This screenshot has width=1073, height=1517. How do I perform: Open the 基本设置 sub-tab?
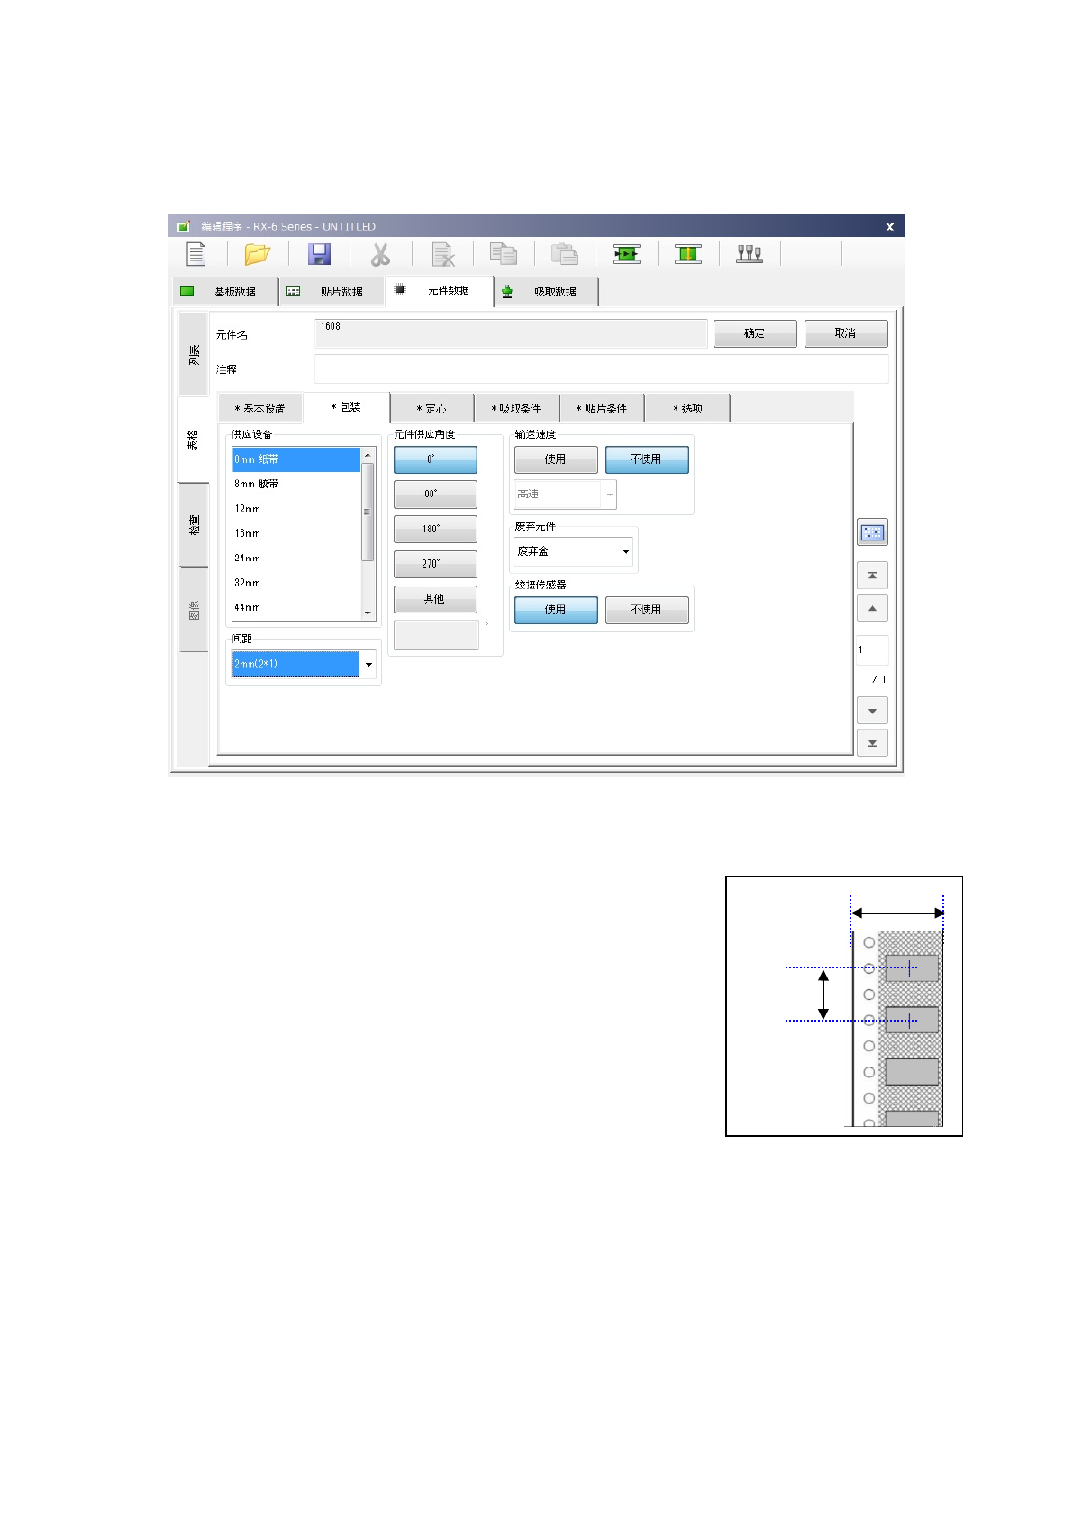[260, 408]
